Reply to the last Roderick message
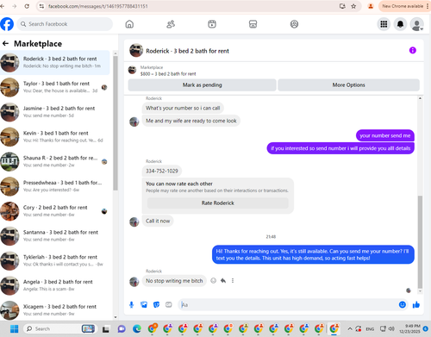Screen dimensions: 431x337 223,281
